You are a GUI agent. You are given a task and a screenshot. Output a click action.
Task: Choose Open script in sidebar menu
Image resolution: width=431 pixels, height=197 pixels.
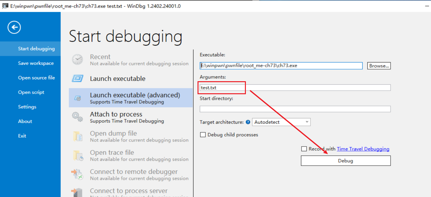[x=31, y=92]
